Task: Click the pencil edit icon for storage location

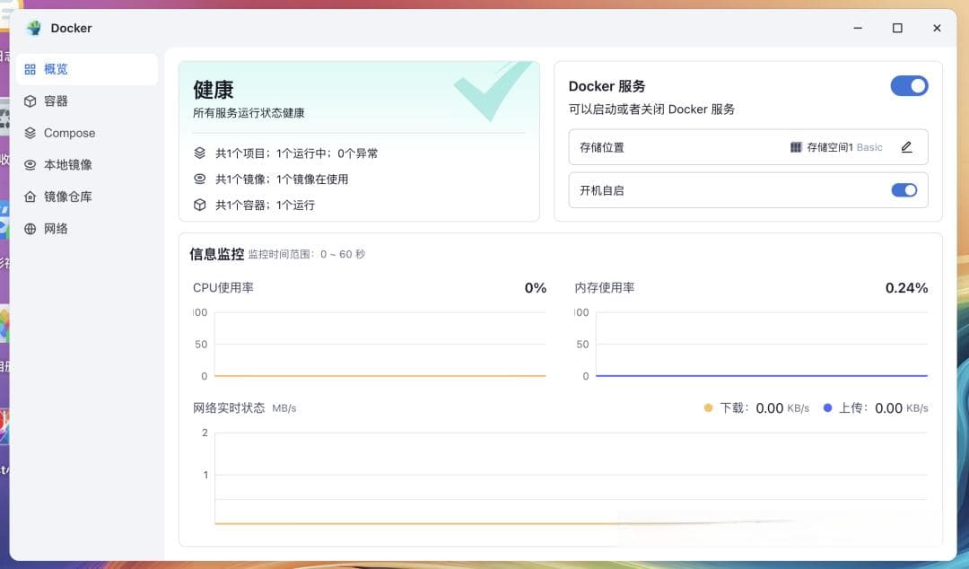Action: (906, 147)
